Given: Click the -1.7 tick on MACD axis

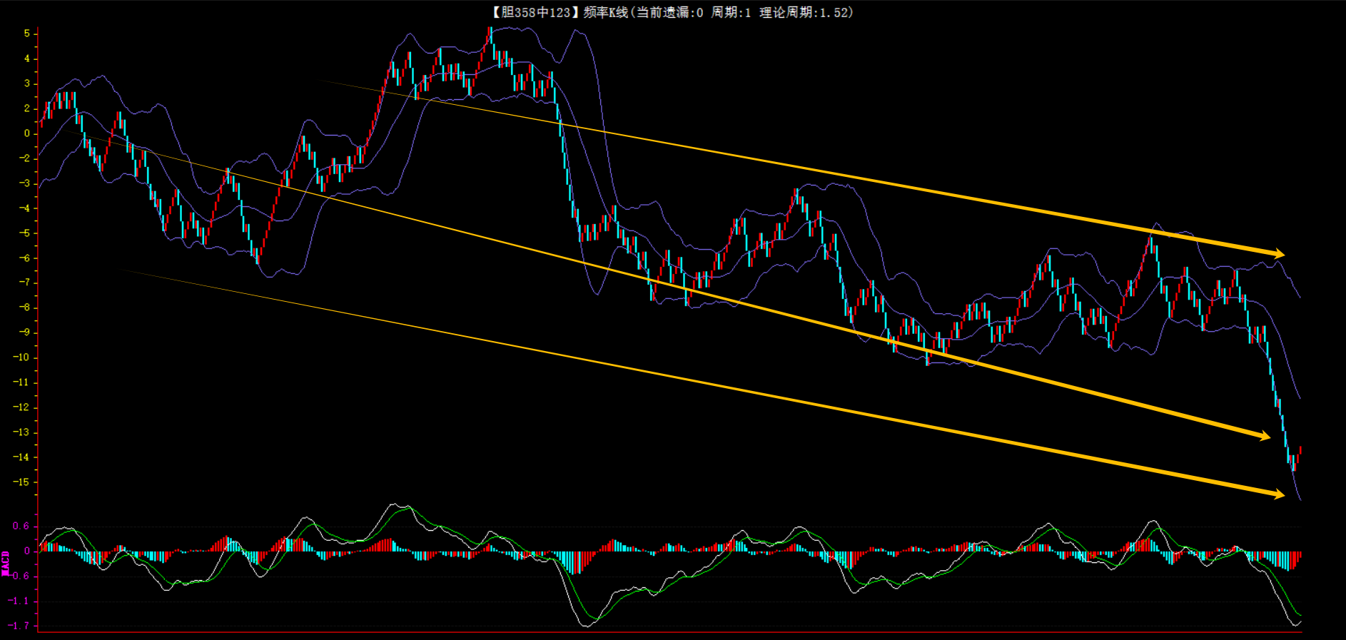Looking at the screenshot, I should click(x=19, y=626).
